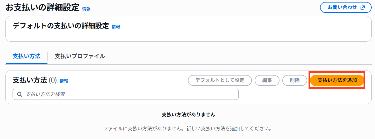
Task: Select the 支払い方法 tab
Action: 27,56
